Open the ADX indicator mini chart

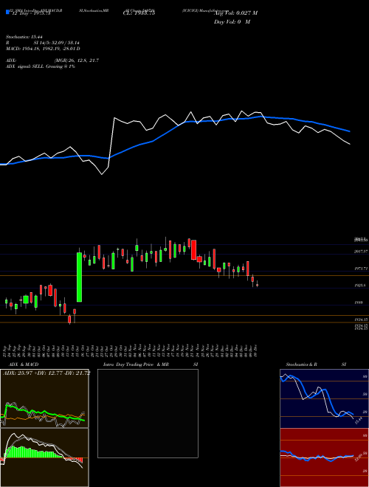click(x=44, y=398)
